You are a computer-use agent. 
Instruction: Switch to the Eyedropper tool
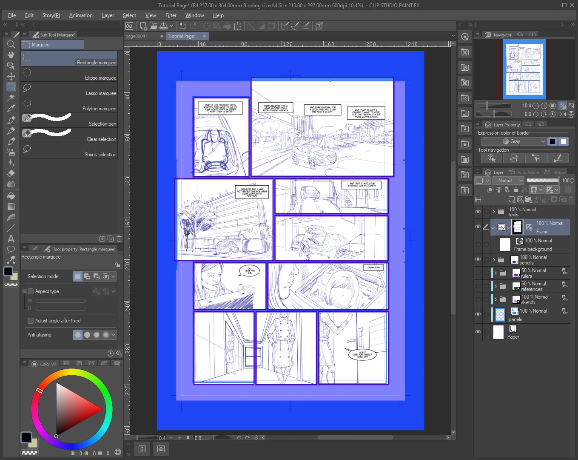(x=11, y=108)
